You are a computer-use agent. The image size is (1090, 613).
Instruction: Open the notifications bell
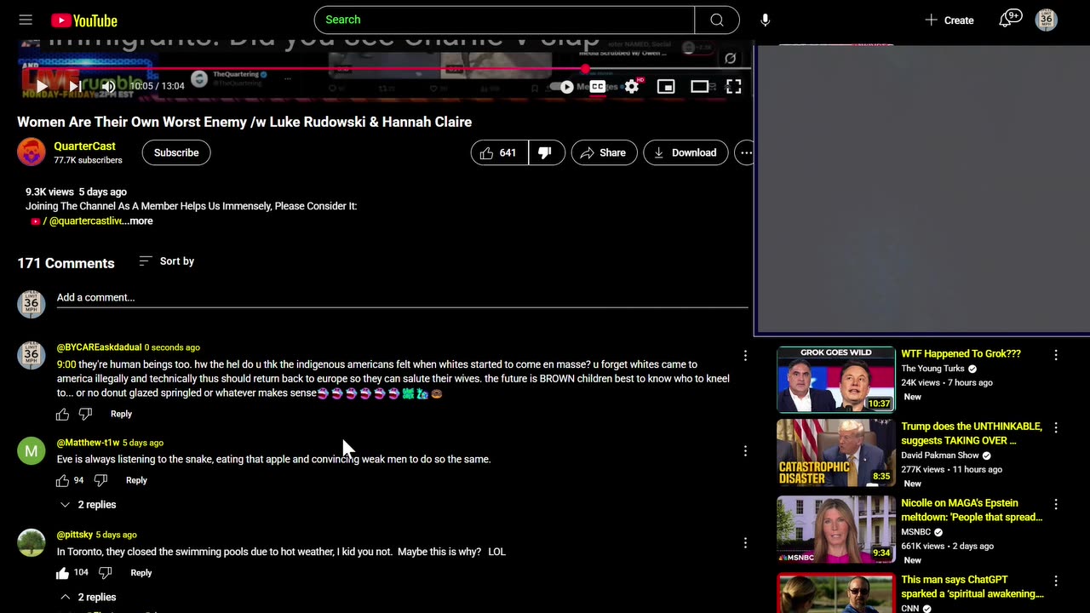tap(1006, 20)
